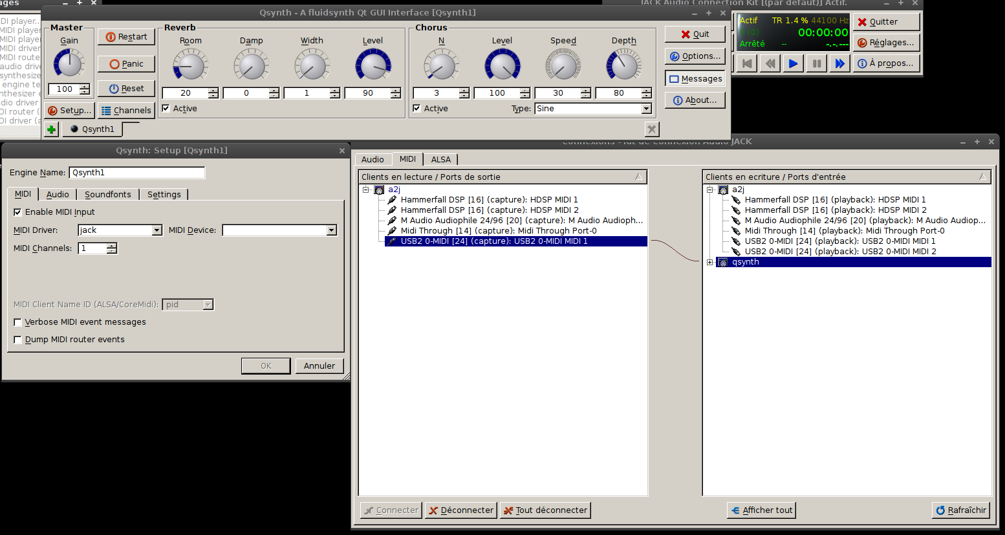1005x535 pixels.
Task: Click Rafraîchir to refresh connections
Action: (x=960, y=510)
